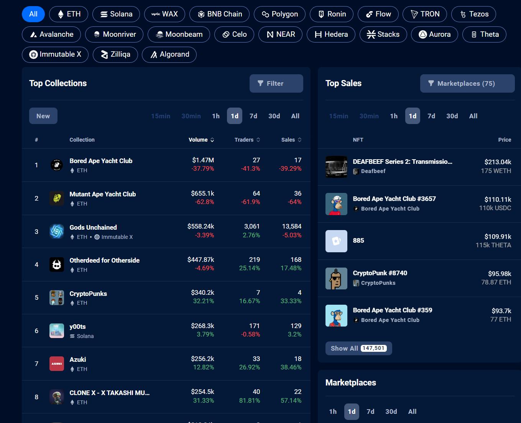Viewport: 521px width, 423px height.
Task: Select the All chains filter chip
Action: pos(33,14)
